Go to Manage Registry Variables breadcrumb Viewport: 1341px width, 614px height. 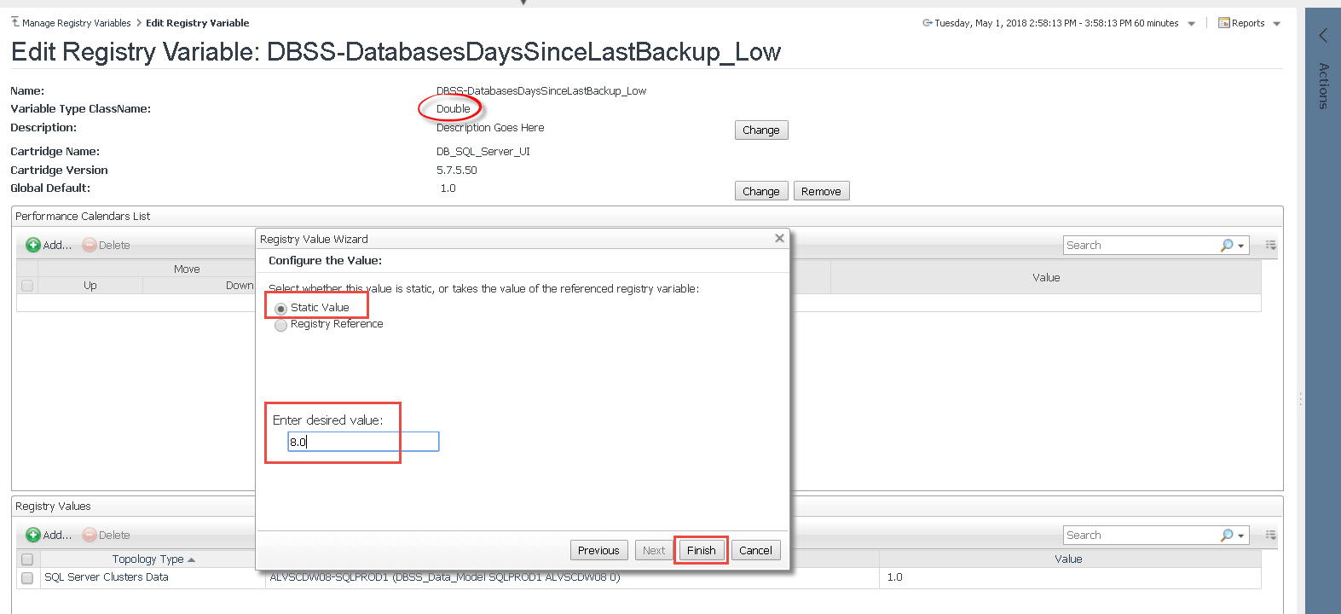76,23
